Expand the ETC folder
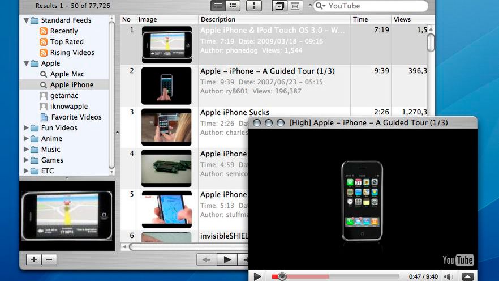Image resolution: width=499 pixels, height=281 pixels. click(26, 171)
